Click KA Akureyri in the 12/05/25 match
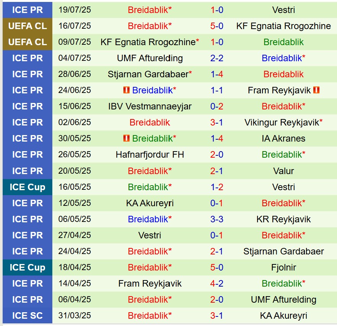Screen dimensions: 337x326 150,203
